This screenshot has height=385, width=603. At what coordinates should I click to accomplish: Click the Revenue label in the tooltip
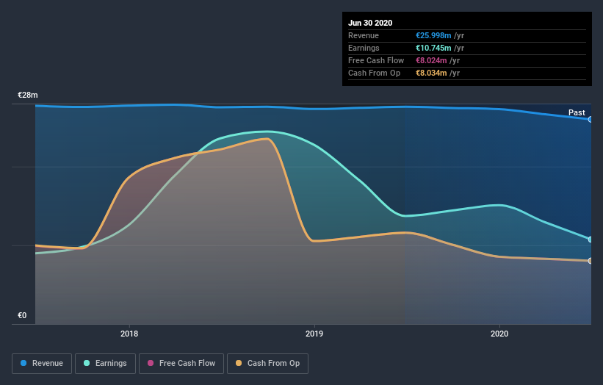click(364, 35)
